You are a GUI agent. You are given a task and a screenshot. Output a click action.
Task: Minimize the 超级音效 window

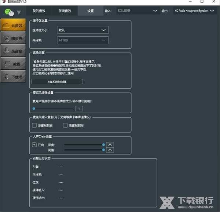coord(190,1)
